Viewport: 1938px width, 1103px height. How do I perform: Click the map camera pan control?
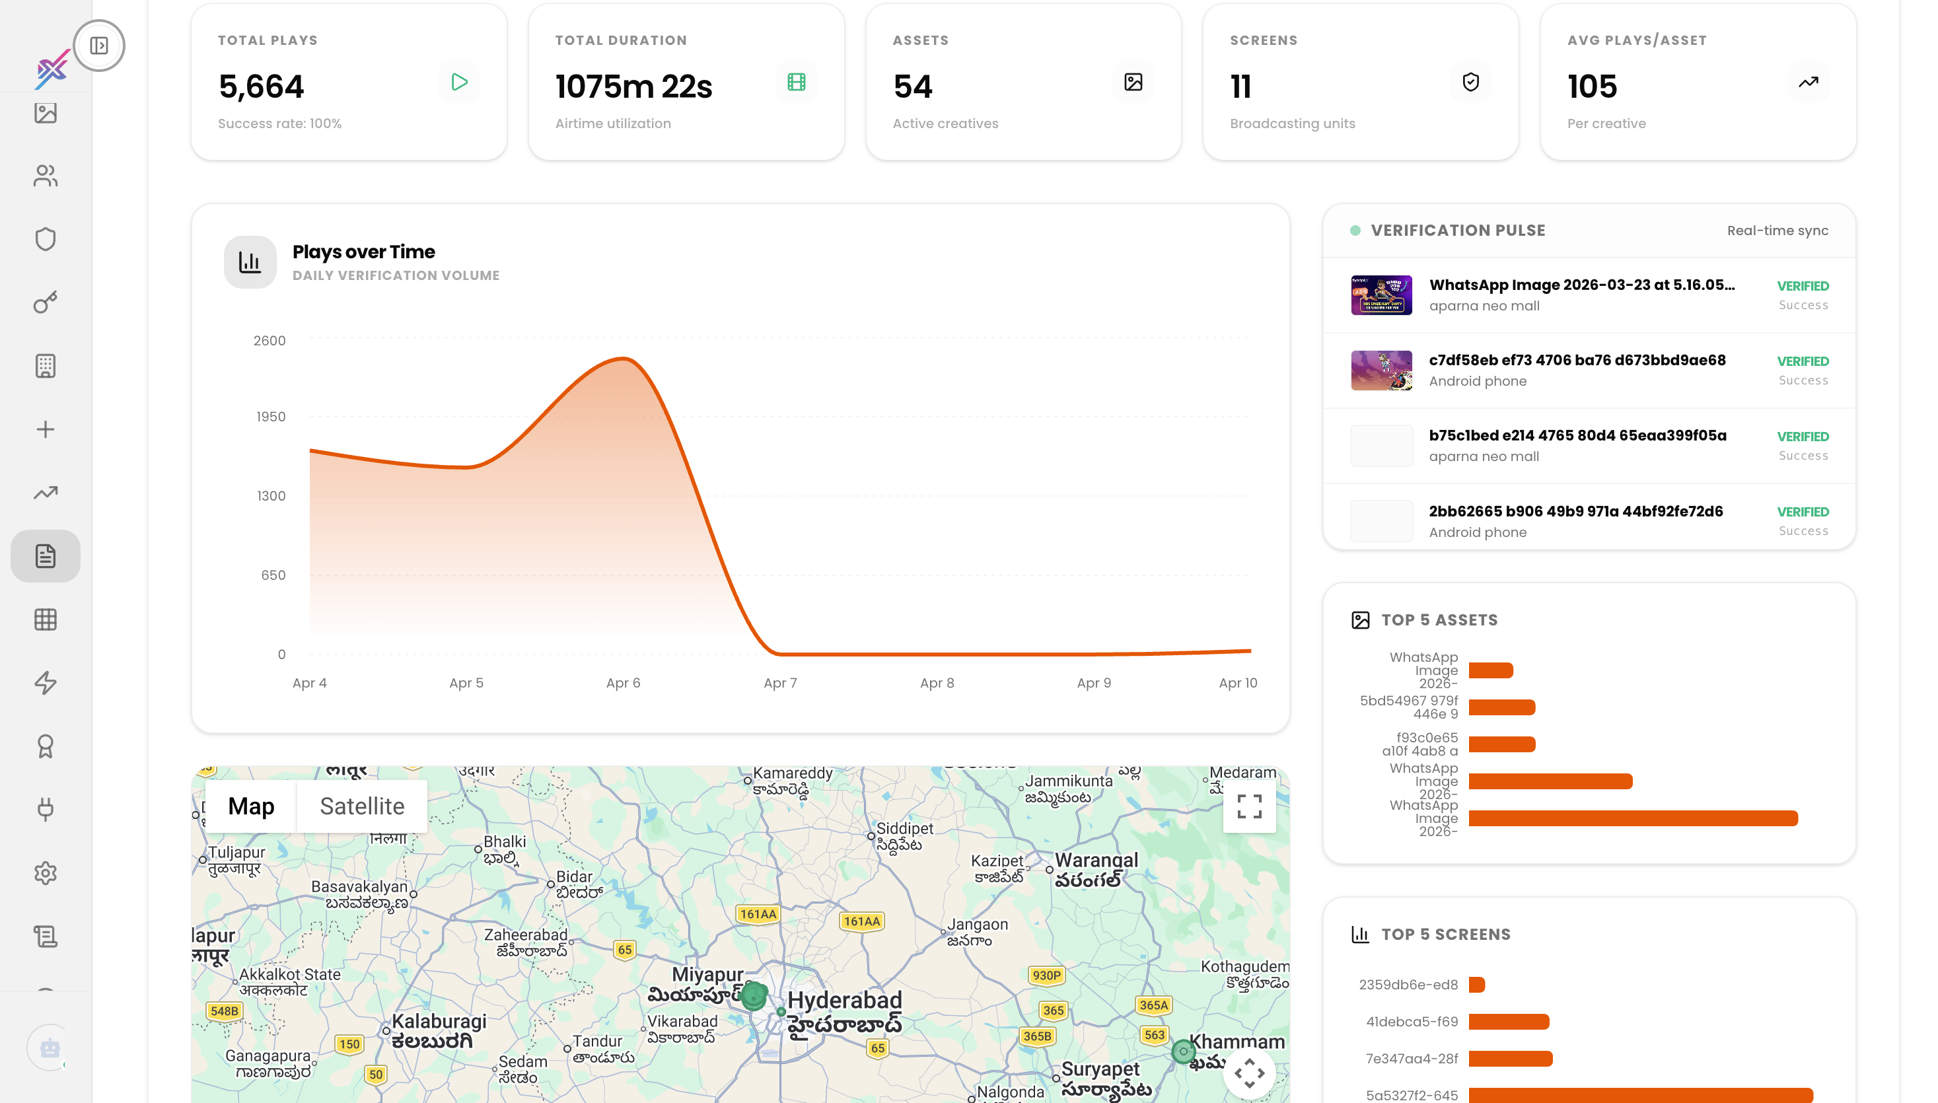click(1249, 1073)
